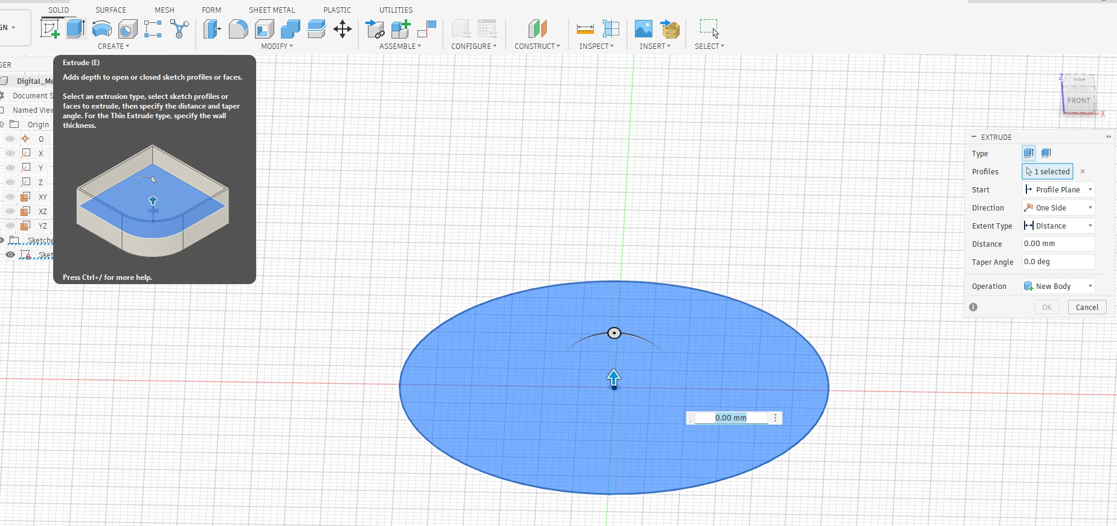The height and width of the screenshot is (526, 1117).
Task: Click the Measure ruler icon
Action: [585, 29]
